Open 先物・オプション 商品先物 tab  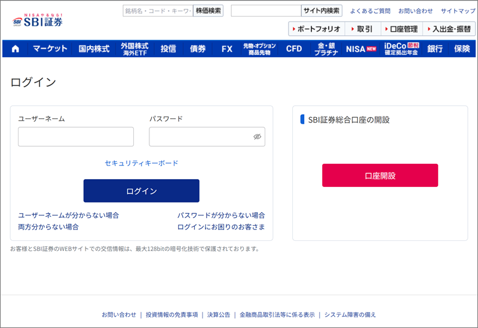tap(259, 49)
